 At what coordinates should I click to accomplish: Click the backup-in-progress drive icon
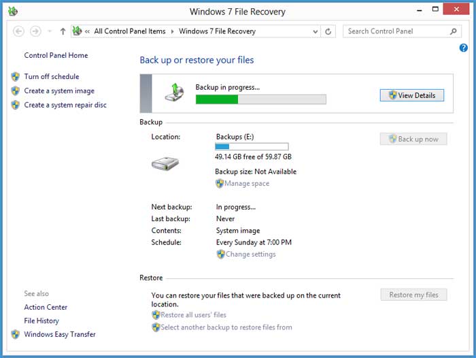(x=175, y=93)
